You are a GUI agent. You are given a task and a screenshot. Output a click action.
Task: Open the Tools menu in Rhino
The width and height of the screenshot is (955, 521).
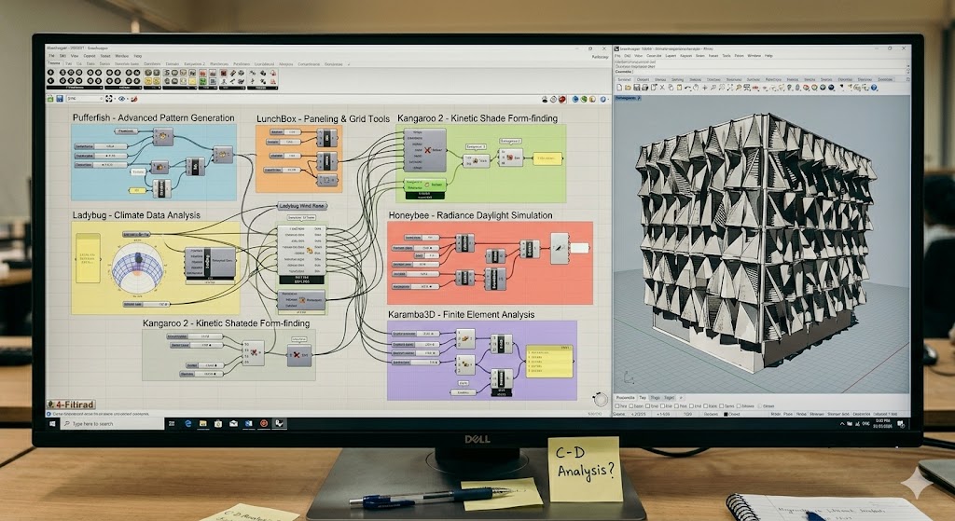(726, 55)
